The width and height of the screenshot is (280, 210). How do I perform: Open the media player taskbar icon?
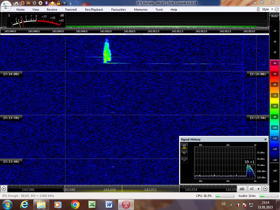[x=58, y=205]
